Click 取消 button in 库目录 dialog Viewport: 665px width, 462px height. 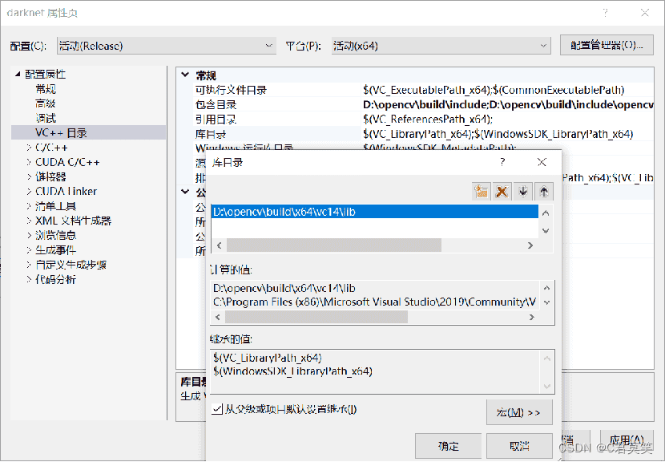click(519, 446)
